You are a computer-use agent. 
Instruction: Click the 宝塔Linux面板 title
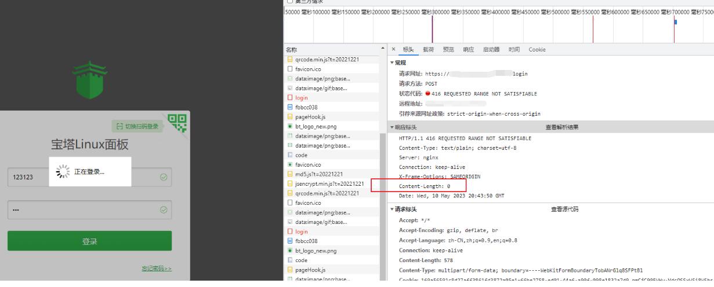coord(90,145)
